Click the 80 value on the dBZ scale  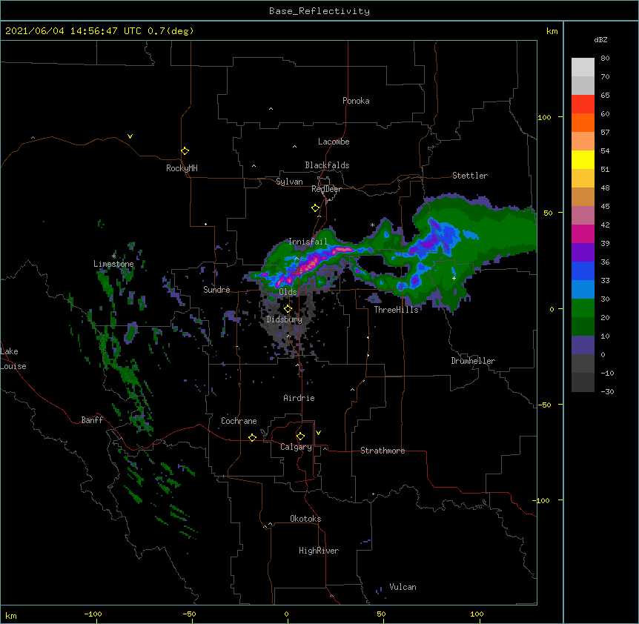(x=605, y=59)
